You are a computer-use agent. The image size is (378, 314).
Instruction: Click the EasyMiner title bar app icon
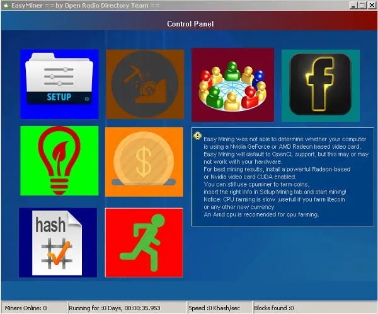click(6, 5)
